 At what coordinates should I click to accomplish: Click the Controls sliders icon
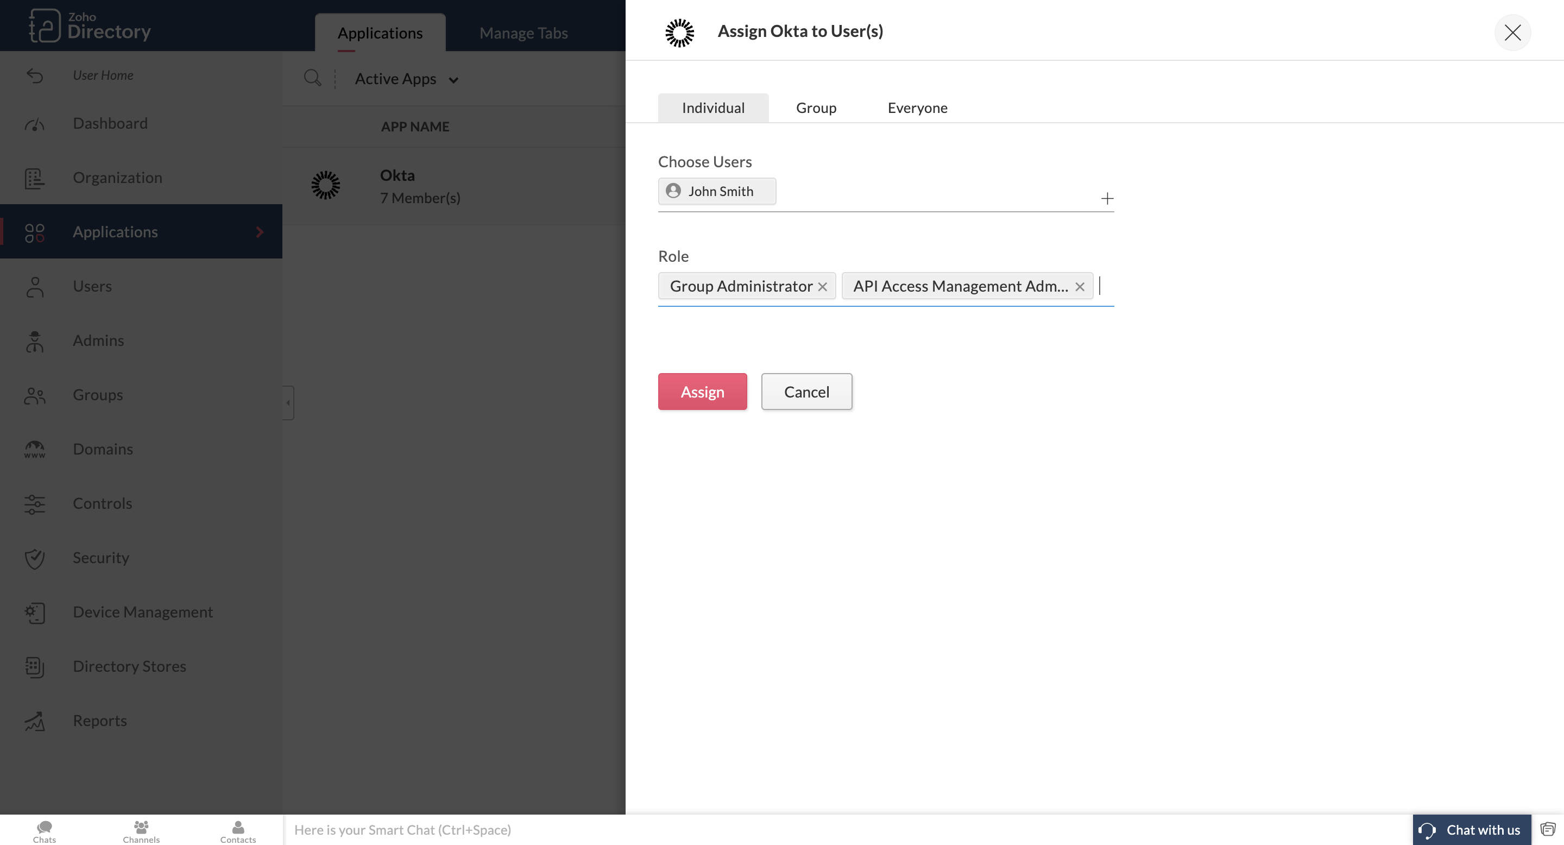tap(35, 504)
